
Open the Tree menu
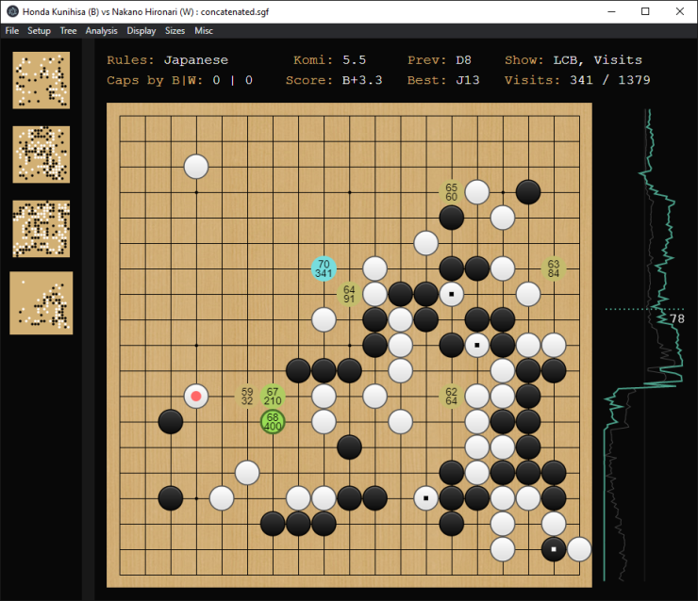68,30
